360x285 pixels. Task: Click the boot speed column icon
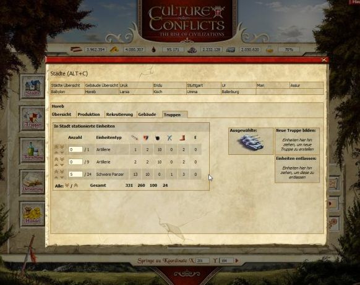point(182,138)
